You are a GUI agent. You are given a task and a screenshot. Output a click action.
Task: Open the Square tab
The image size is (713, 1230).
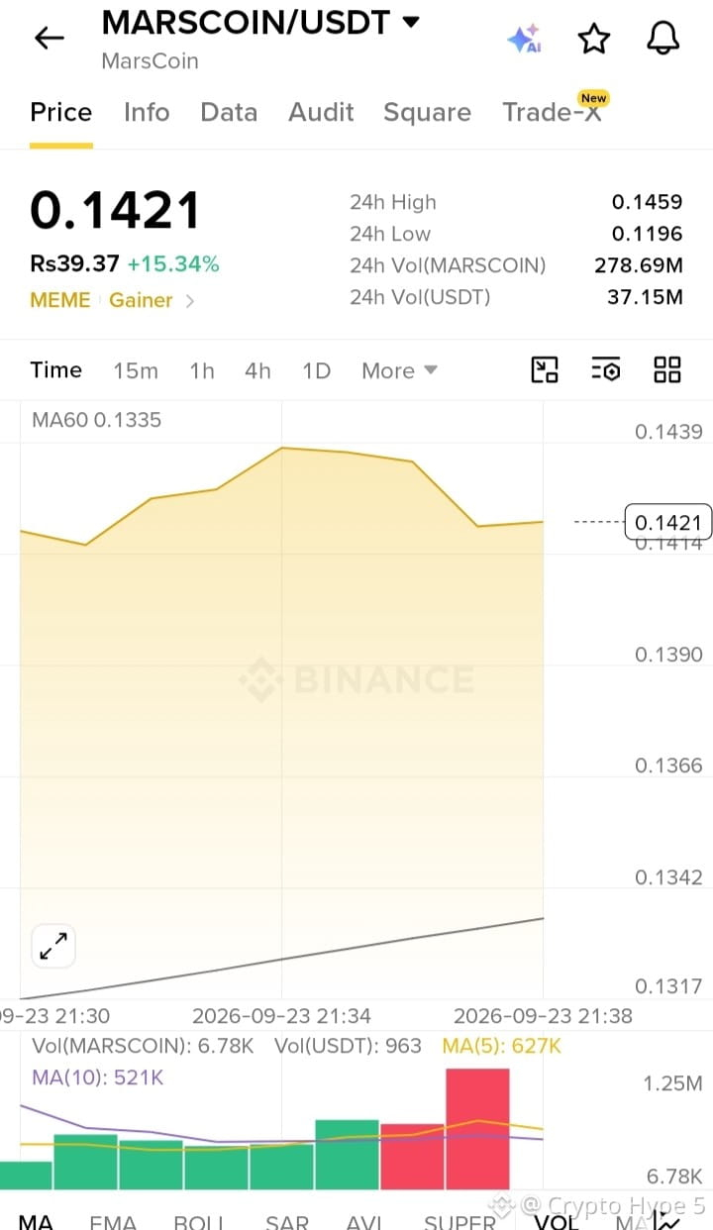(427, 113)
